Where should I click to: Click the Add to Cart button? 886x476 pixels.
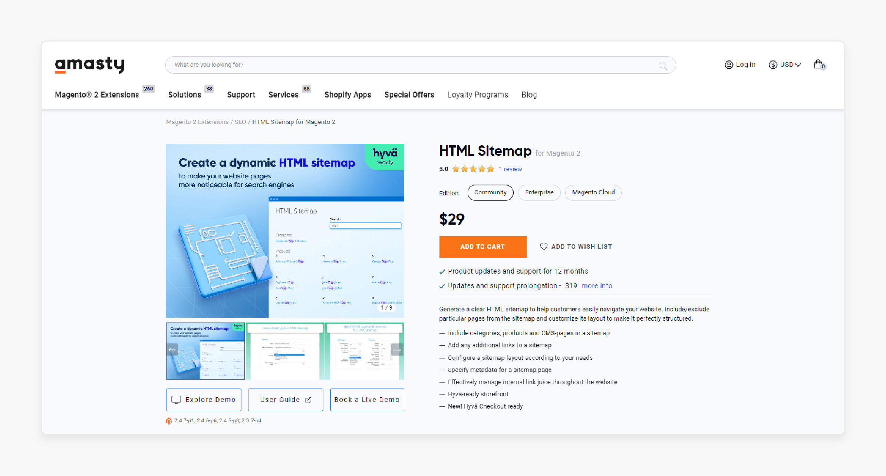click(483, 247)
